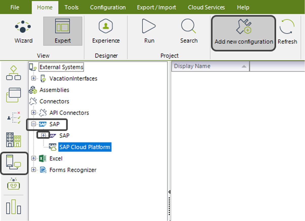
Task: Click Add new configuration
Action: pyautogui.click(x=243, y=33)
